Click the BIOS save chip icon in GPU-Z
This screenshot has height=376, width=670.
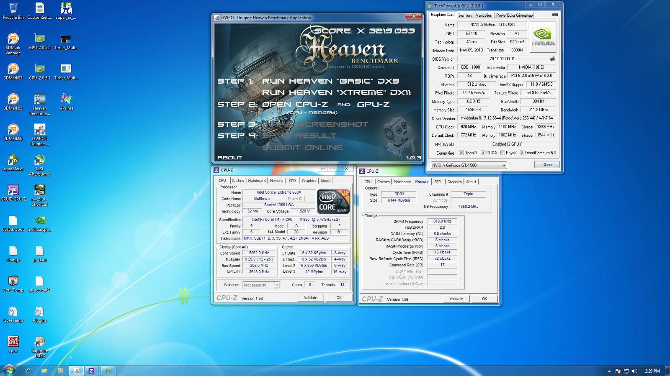tap(552, 59)
